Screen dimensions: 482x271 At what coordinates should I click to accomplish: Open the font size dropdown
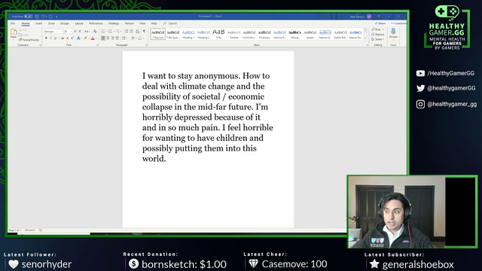(71, 32)
